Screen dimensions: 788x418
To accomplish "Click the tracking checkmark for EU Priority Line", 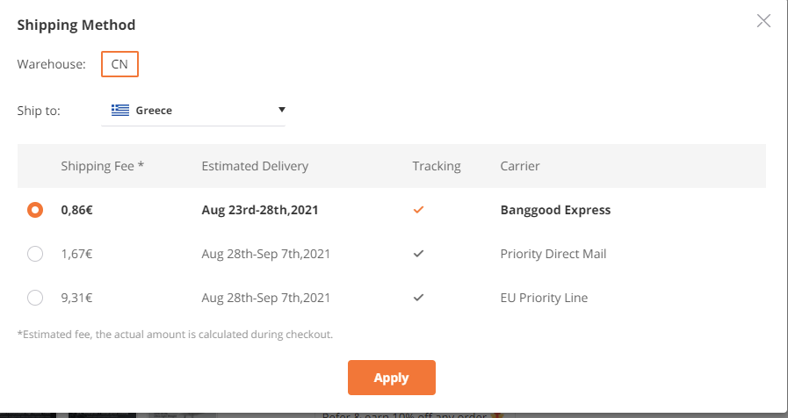I will tap(418, 298).
